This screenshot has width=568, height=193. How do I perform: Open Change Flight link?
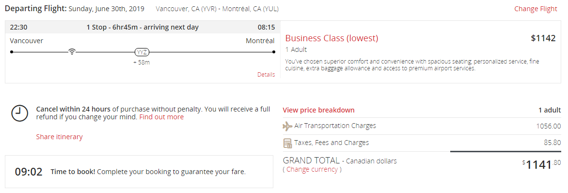click(x=536, y=9)
